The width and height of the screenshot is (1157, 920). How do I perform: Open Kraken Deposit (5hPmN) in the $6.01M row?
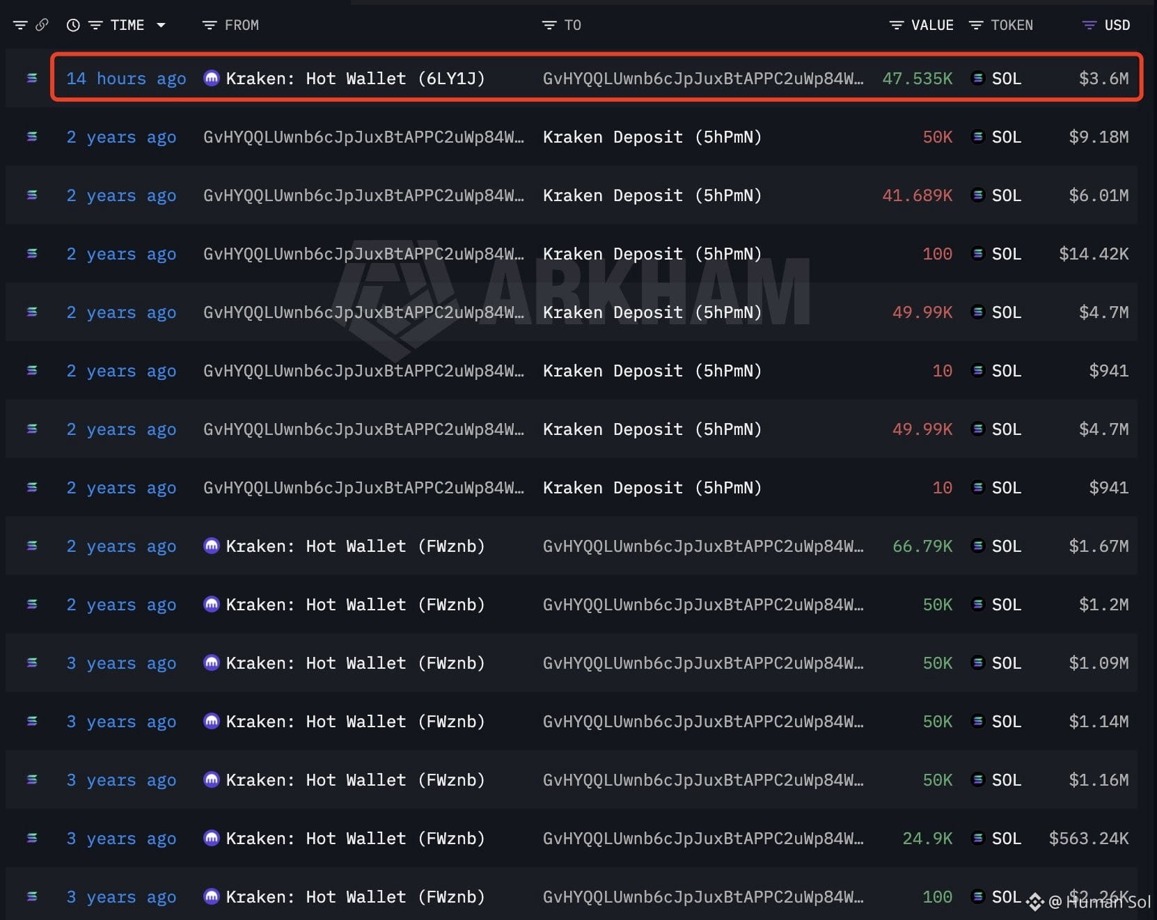652,196
